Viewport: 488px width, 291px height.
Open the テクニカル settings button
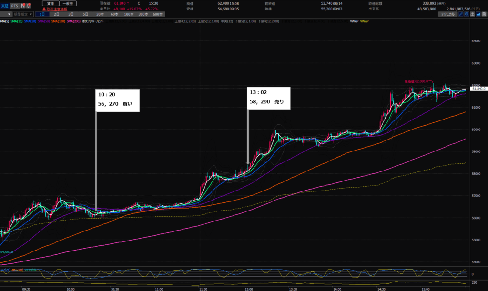click(x=448, y=14)
